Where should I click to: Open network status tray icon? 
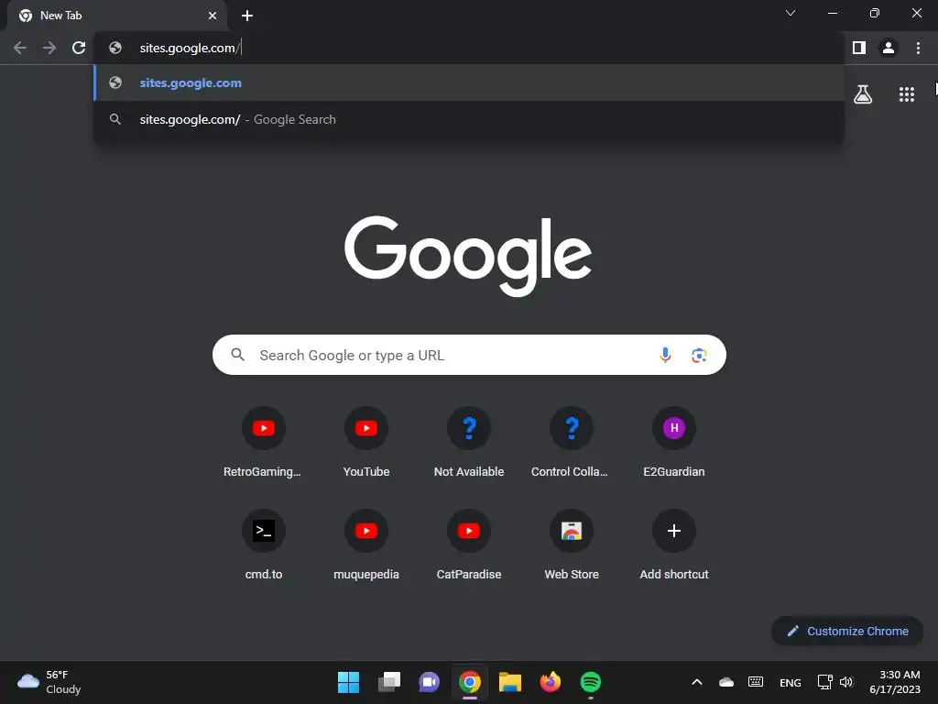click(x=825, y=682)
